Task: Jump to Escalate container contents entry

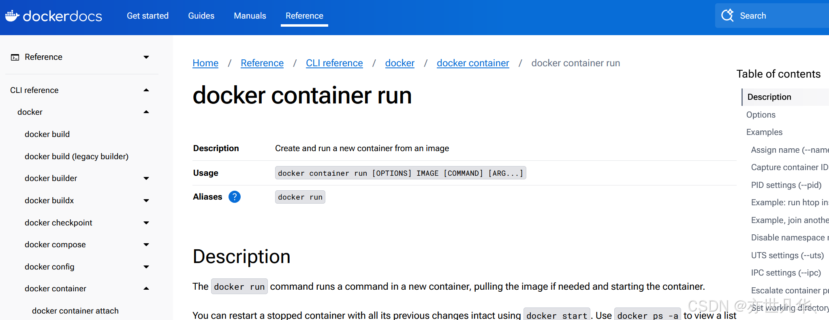Action: click(790, 291)
